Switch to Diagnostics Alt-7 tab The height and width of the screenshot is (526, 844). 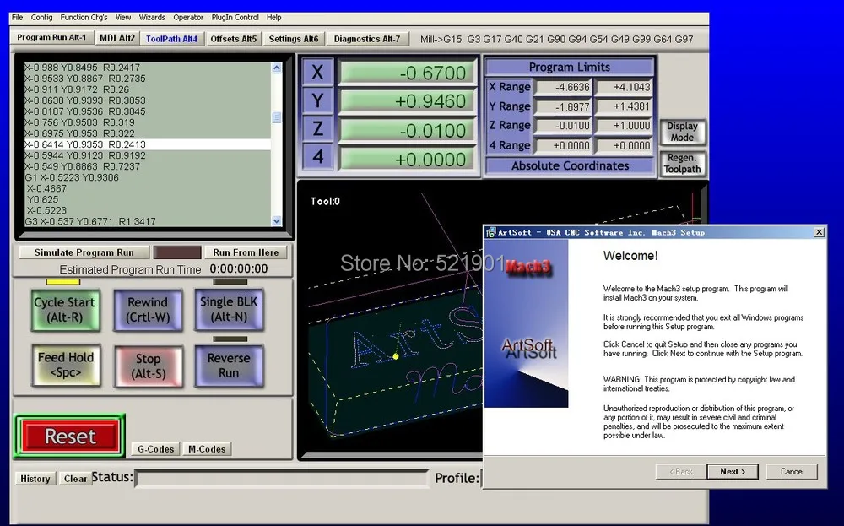pos(367,39)
